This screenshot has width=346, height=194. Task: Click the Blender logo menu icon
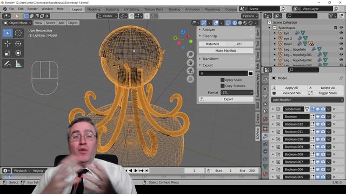click(x=5, y=9)
